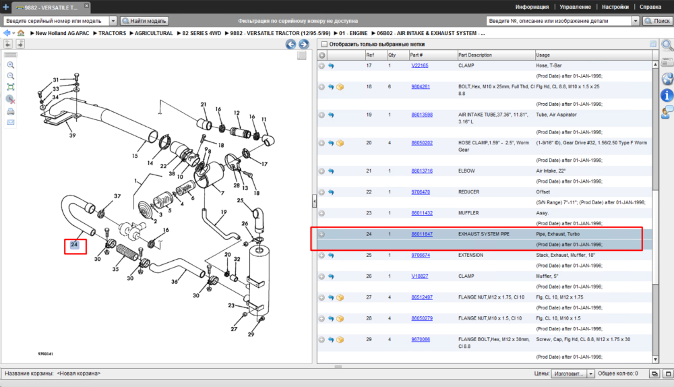
Task: Toggle the square button at diagram top-right
Action: click(302, 55)
